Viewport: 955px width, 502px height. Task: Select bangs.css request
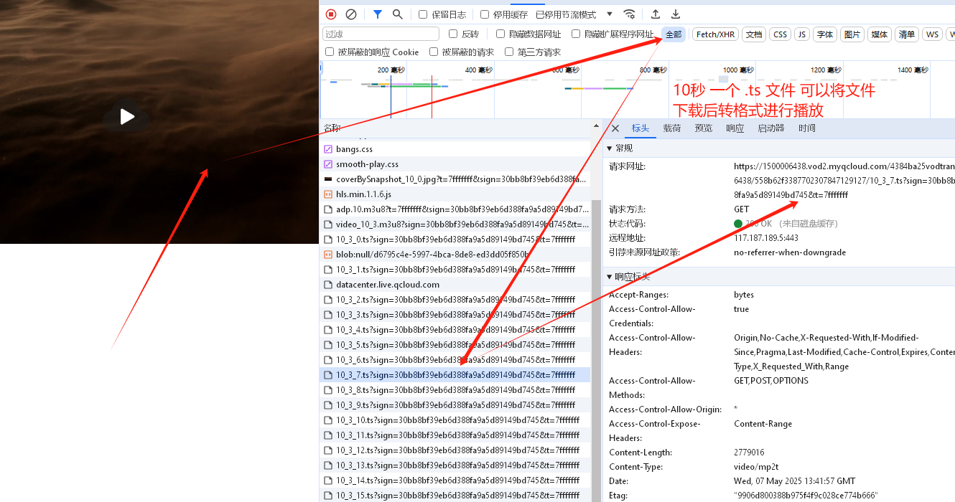click(455, 149)
